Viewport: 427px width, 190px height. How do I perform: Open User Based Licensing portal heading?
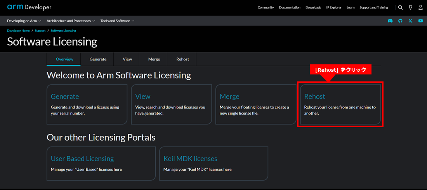coord(82,159)
